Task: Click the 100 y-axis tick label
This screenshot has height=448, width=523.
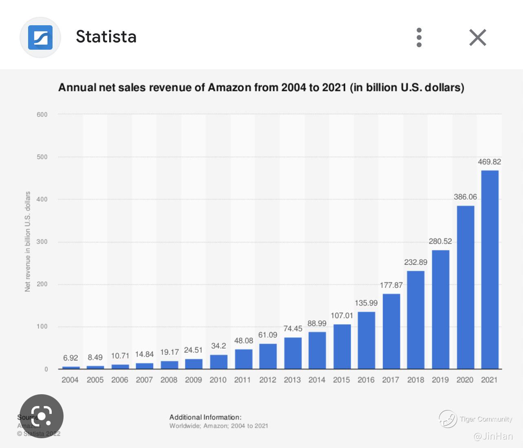Action: (42, 326)
